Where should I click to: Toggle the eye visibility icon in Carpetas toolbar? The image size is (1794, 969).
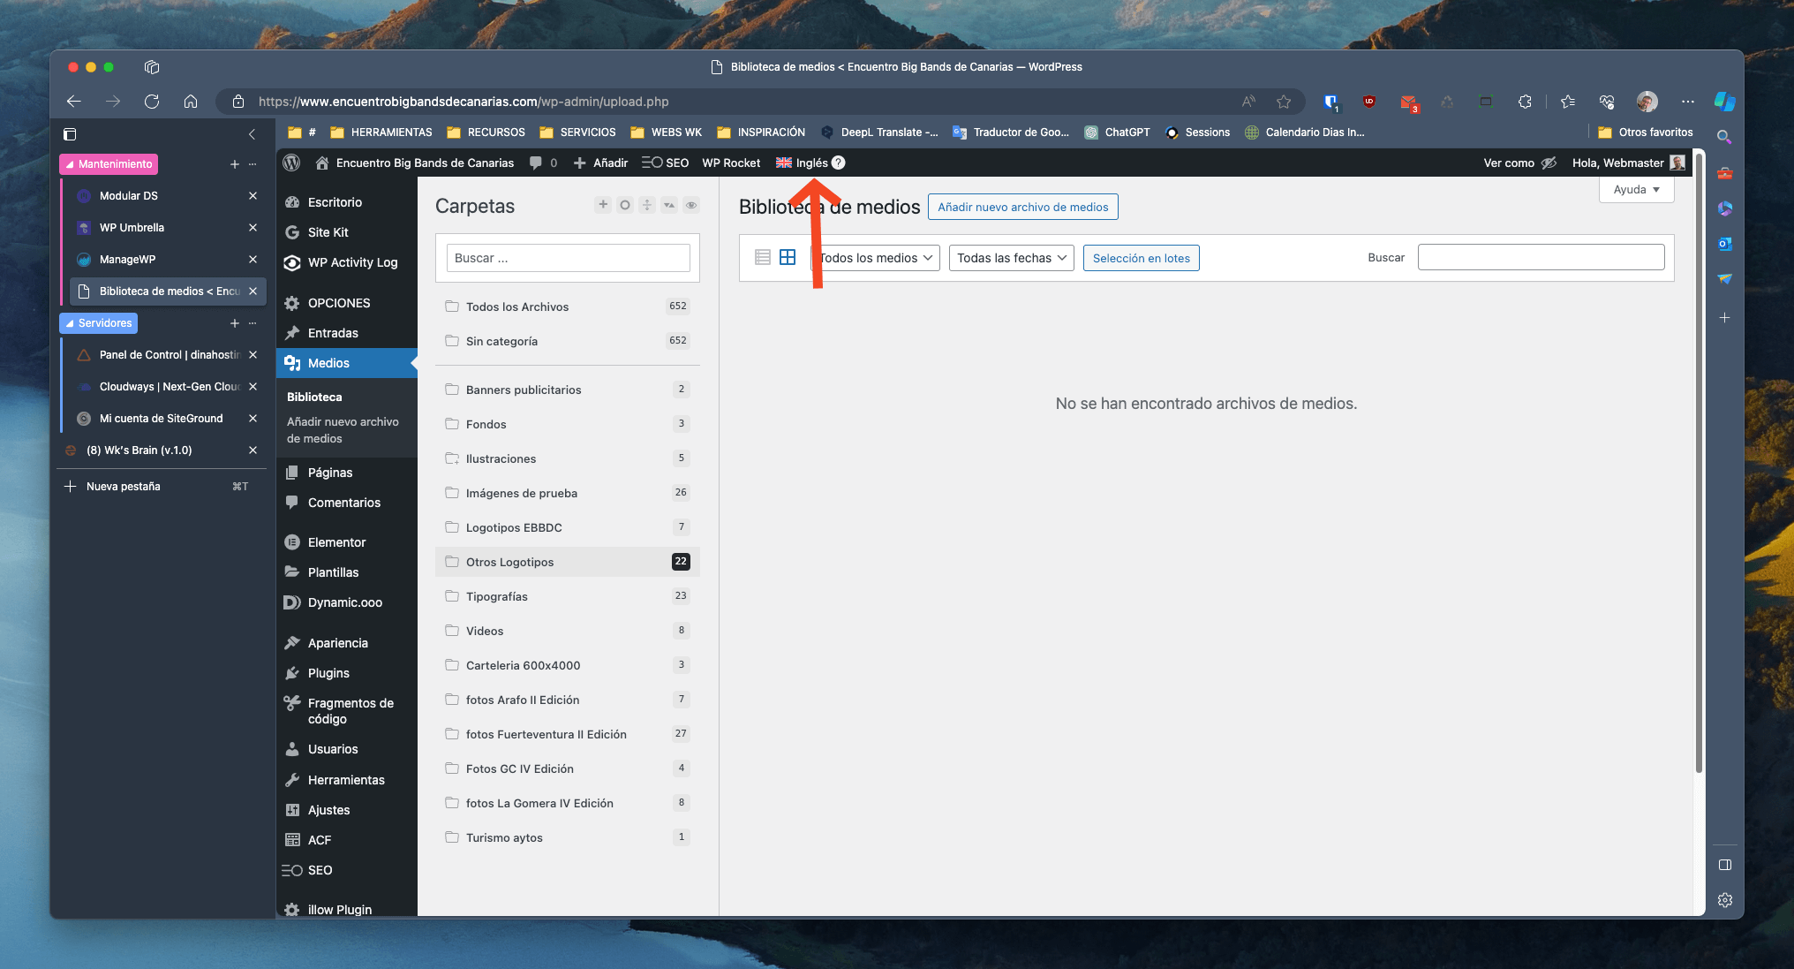coord(692,205)
